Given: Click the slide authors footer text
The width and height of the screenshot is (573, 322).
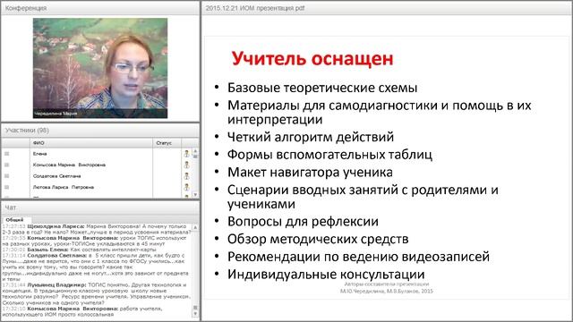Looking at the screenshot, I should coord(387,288).
